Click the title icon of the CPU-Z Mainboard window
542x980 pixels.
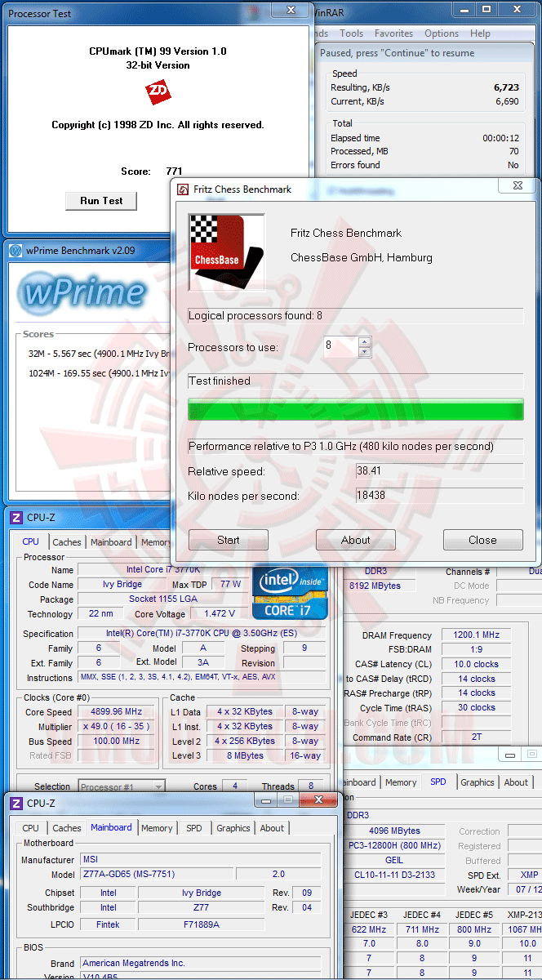pyautogui.click(x=16, y=803)
